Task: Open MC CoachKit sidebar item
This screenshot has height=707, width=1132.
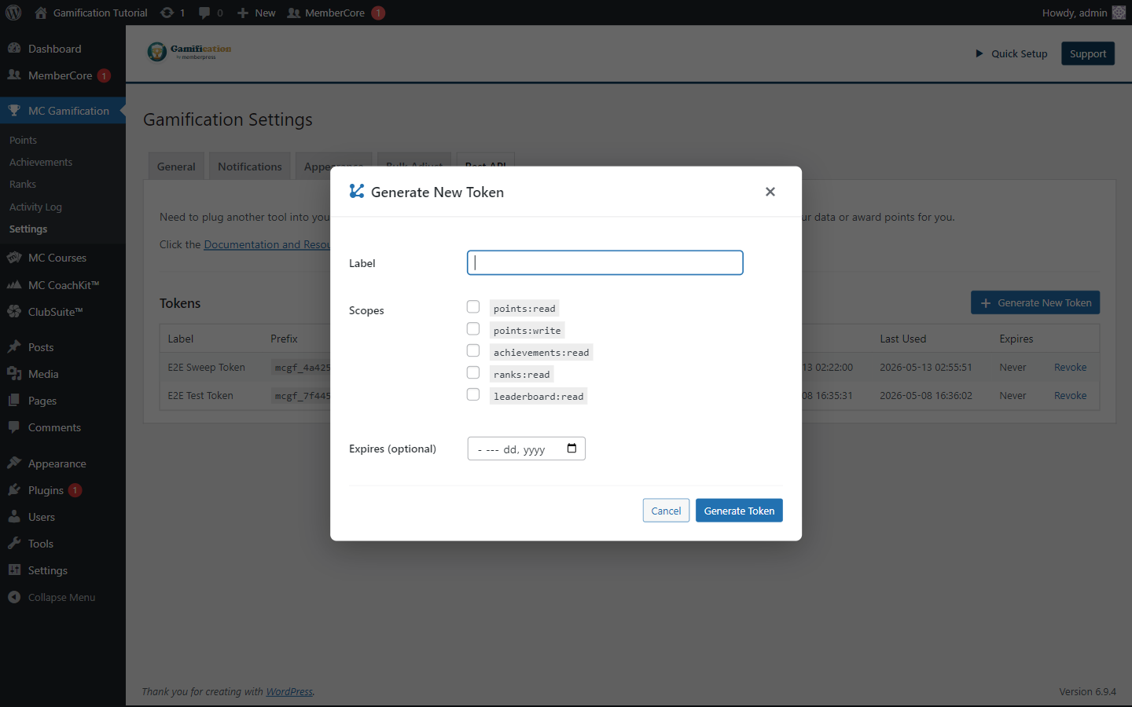Action: tap(63, 285)
